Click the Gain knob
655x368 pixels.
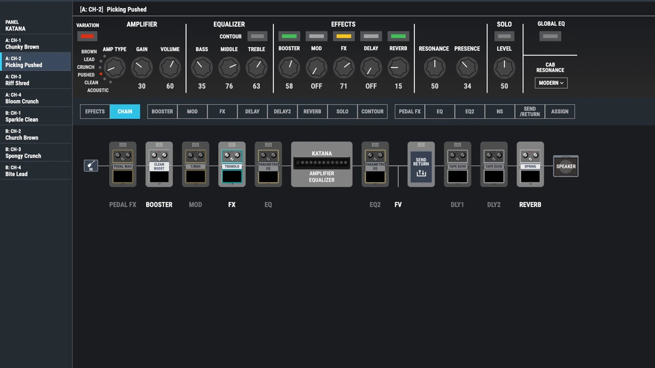(x=142, y=68)
